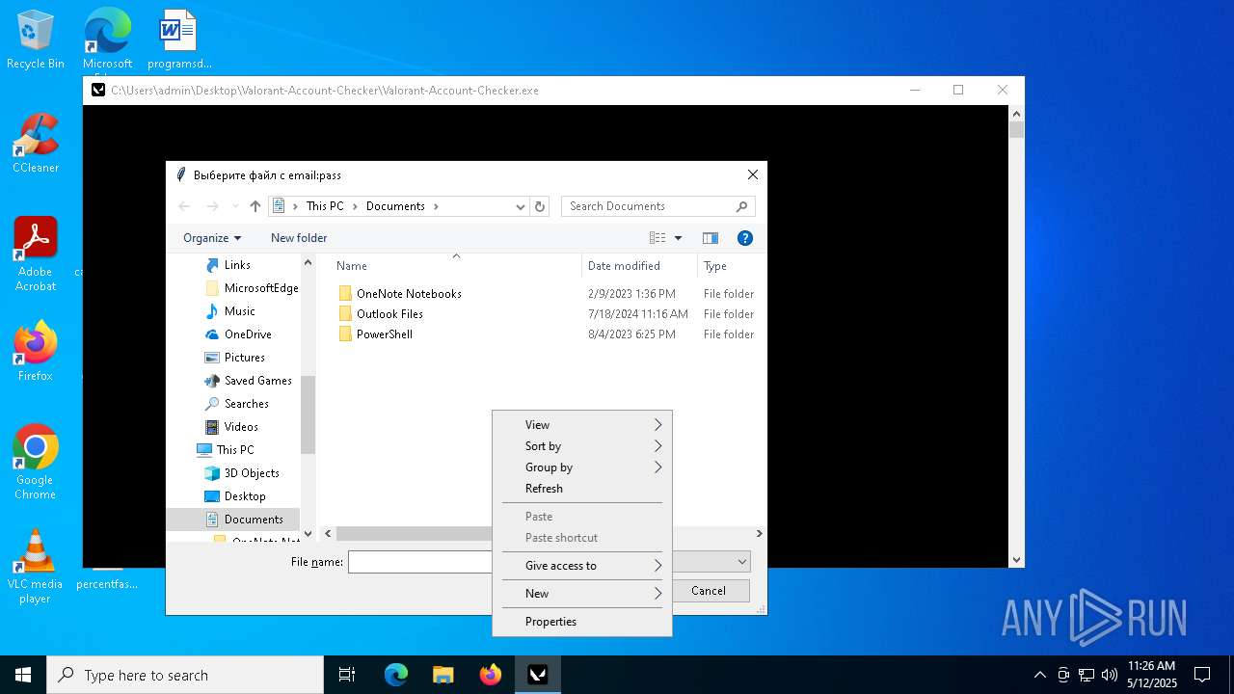Click the taskbar search box
This screenshot has height=694, width=1234.
pos(185,675)
